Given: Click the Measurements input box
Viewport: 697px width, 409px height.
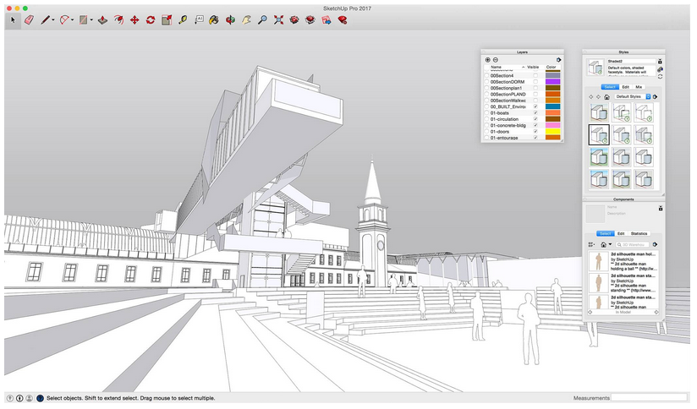Looking at the screenshot, I should (x=649, y=398).
